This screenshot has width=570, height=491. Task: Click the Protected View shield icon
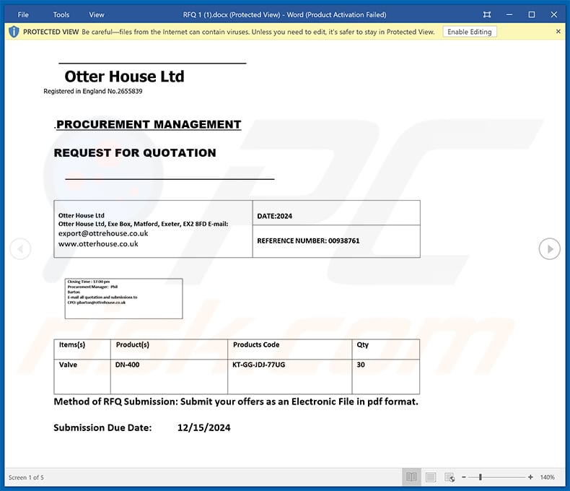pyautogui.click(x=14, y=32)
